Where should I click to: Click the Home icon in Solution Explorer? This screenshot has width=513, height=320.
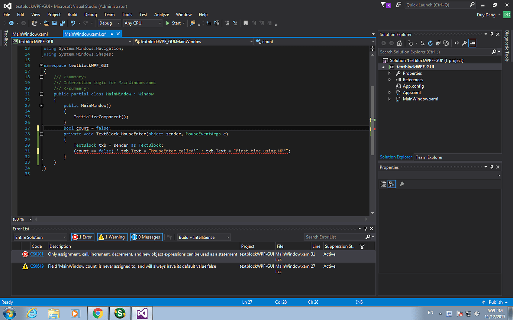pyautogui.click(x=399, y=43)
